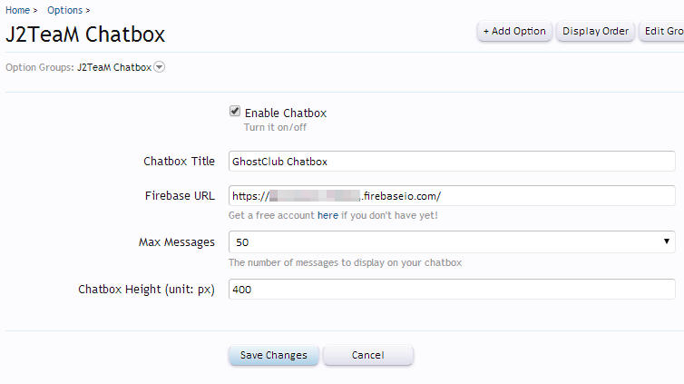Click the 'Chatbox Title' field label
The height and width of the screenshot is (384, 684).
click(x=179, y=162)
